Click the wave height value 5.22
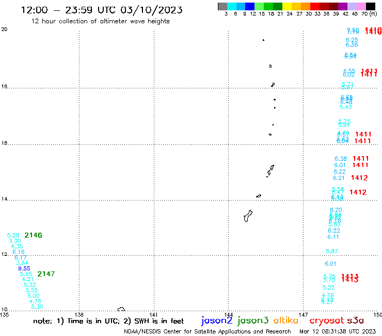This screenshot has height=336, width=382. tap(328, 287)
